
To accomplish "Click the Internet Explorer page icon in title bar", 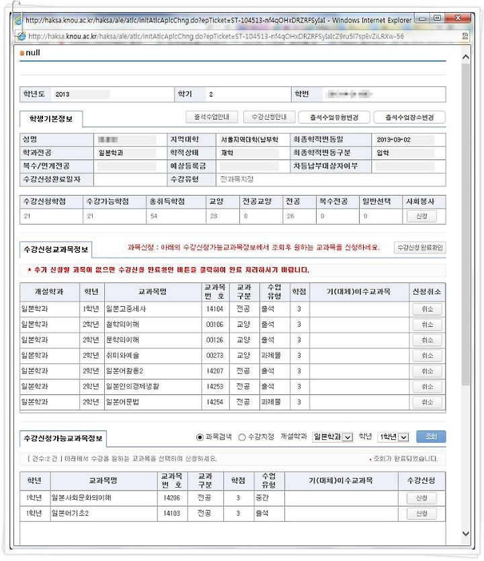I will click(x=17, y=20).
